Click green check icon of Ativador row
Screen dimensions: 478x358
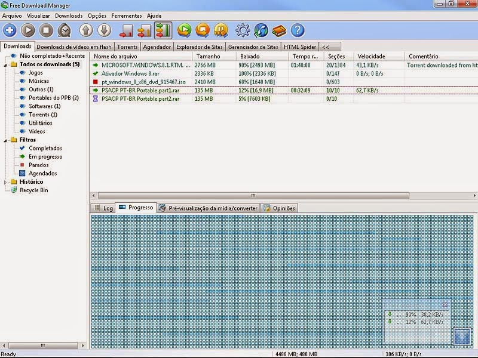tap(96, 73)
